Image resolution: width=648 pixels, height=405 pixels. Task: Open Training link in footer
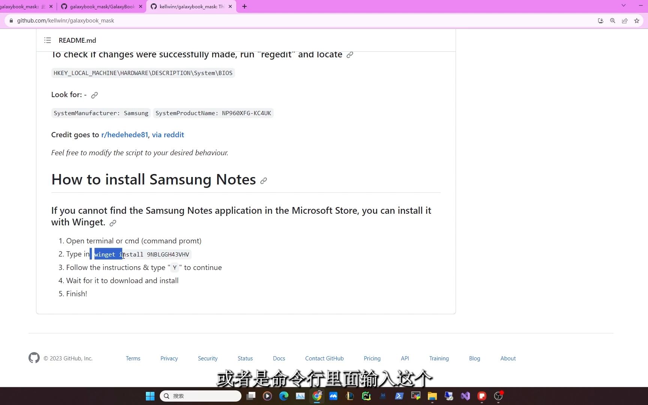[439, 358]
